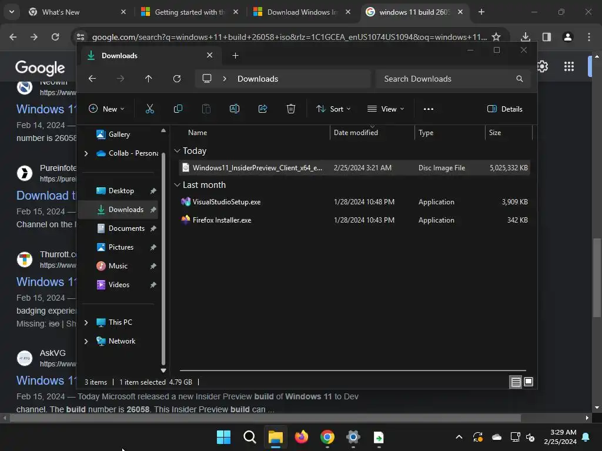
Task: Open Chrome downloads icon in toolbar
Action: click(x=526, y=37)
